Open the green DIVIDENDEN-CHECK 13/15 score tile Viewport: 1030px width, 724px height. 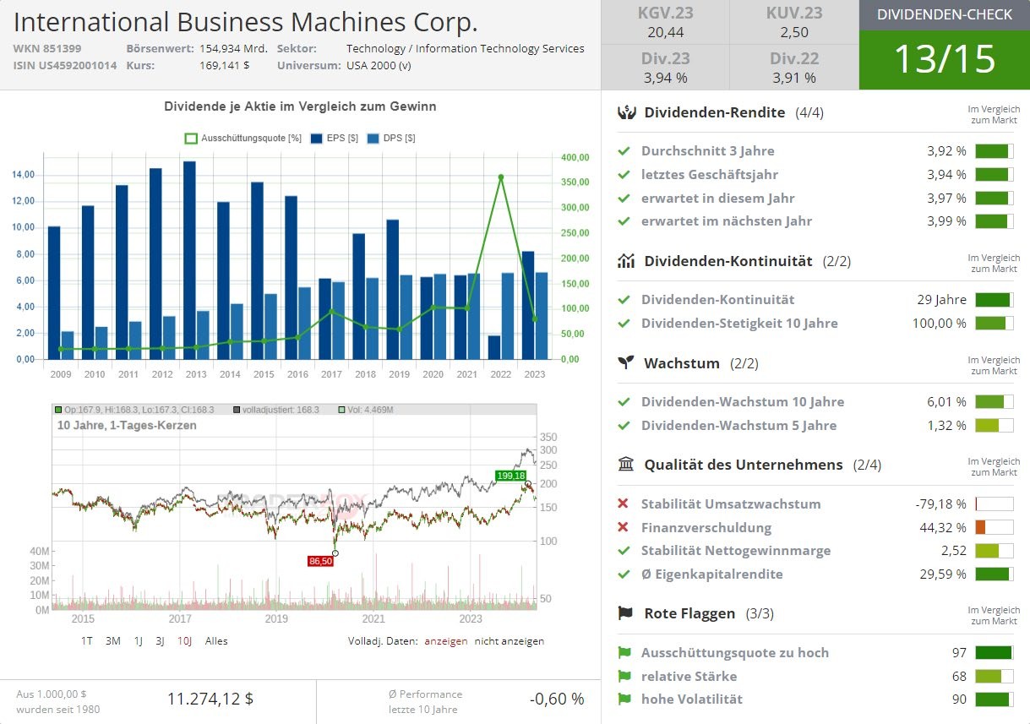pos(944,46)
